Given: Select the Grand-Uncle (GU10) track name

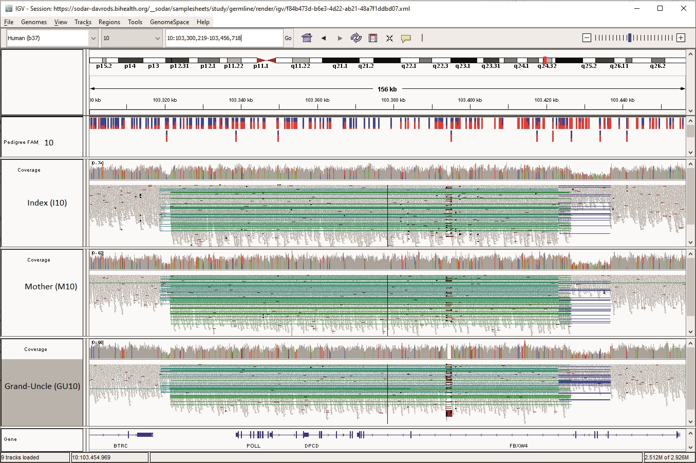Looking at the screenshot, I should (43, 386).
